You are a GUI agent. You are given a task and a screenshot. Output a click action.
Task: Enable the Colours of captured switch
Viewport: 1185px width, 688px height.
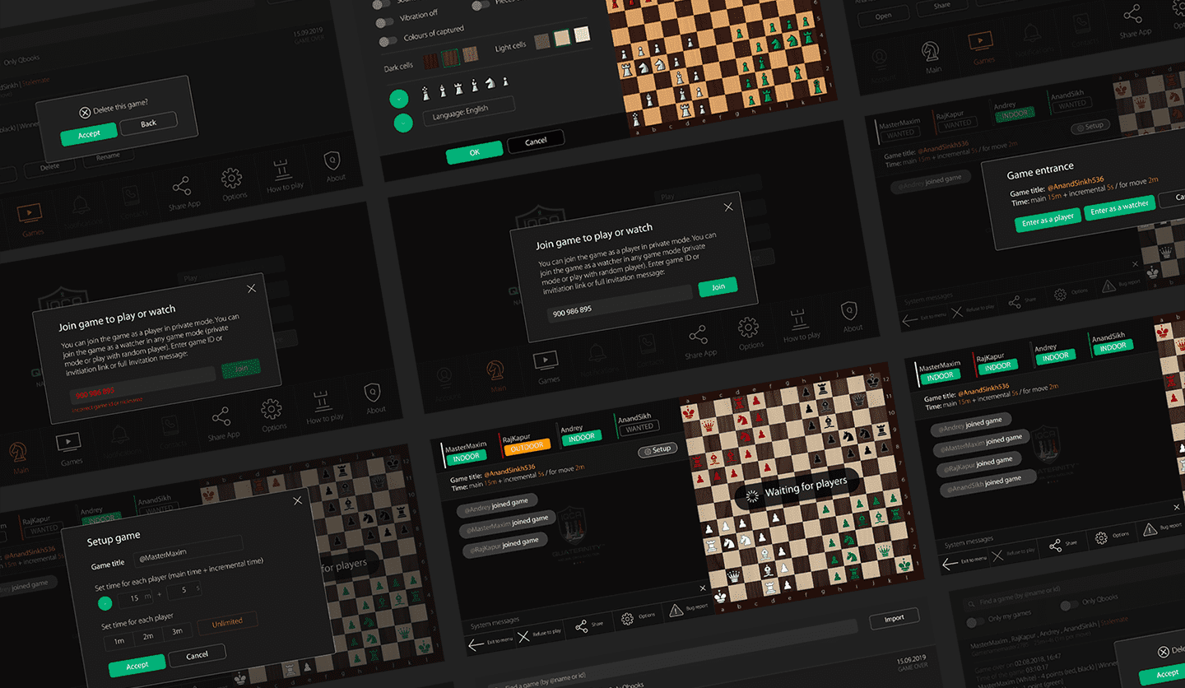click(388, 40)
